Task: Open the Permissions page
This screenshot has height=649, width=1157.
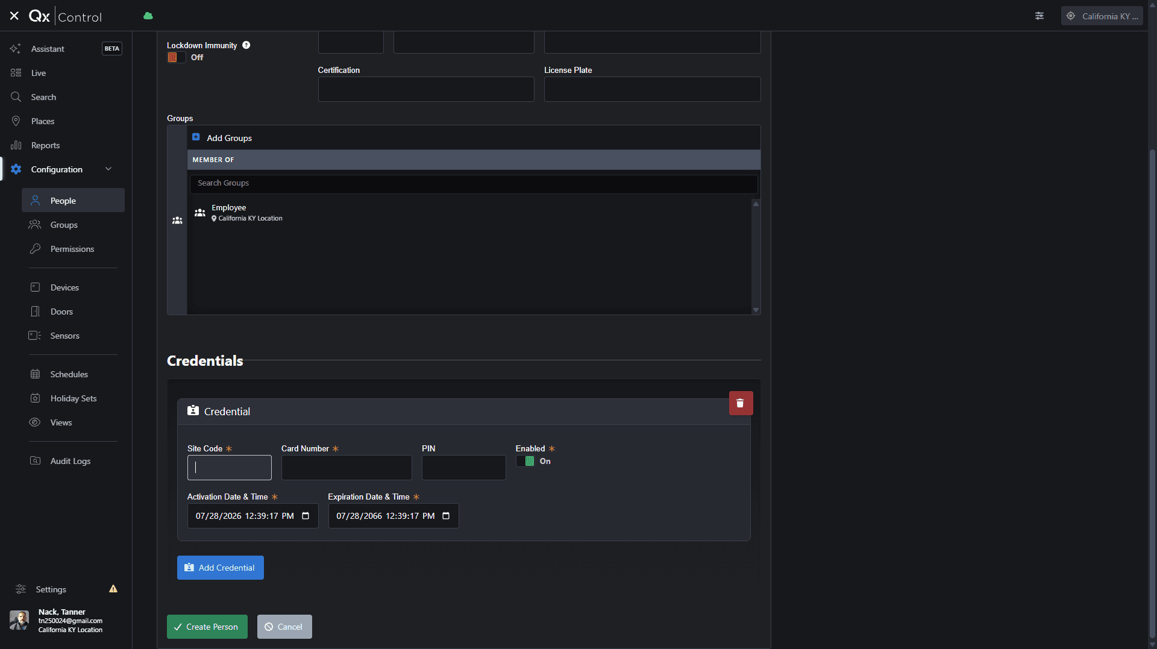Action: pos(73,249)
